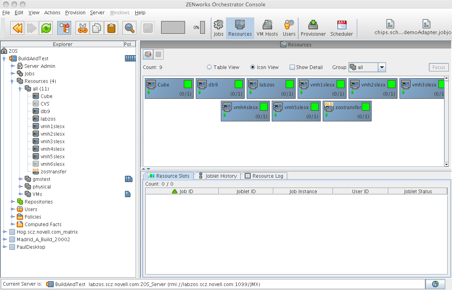Click the green status square on Cube
This screenshot has width=452, height=290.
click(188, 84)
